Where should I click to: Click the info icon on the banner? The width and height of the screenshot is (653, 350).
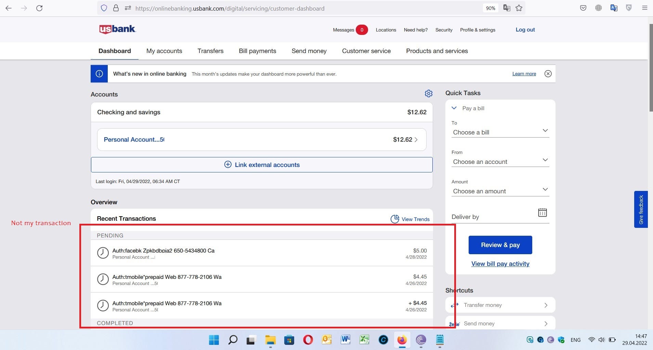click(x=99, y=74)
